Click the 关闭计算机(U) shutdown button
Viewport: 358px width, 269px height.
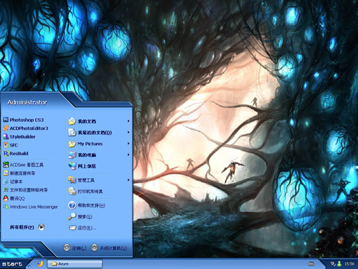click(109, 248)
